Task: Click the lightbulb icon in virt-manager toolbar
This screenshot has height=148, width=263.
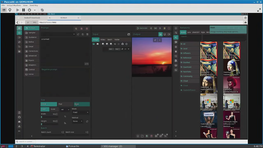Action: pyautogui.click(x=10, y=10)
